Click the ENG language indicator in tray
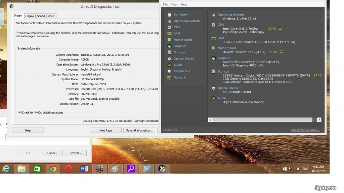The width and height of the screenshot is (344, 193). (305, 169)
